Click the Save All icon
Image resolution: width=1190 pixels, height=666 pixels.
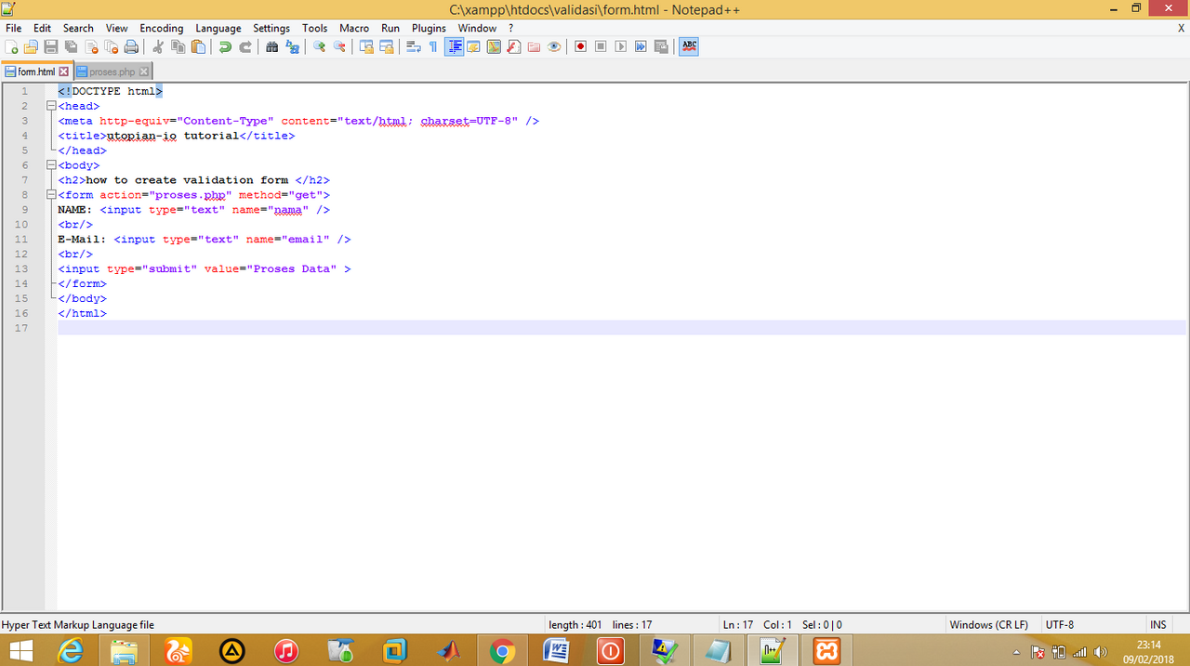point(71,46)
